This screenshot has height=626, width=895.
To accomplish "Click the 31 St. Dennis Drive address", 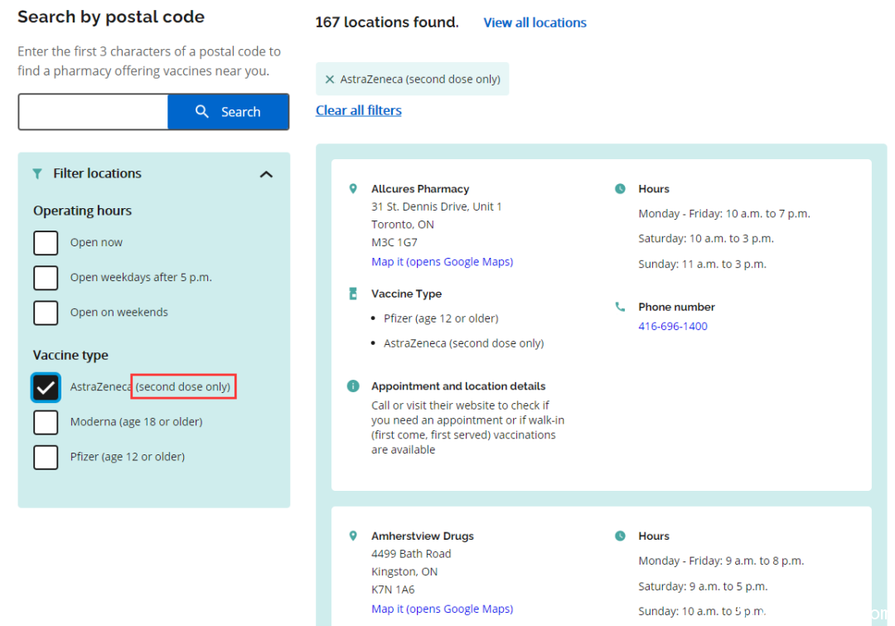I will click(437, 206).
